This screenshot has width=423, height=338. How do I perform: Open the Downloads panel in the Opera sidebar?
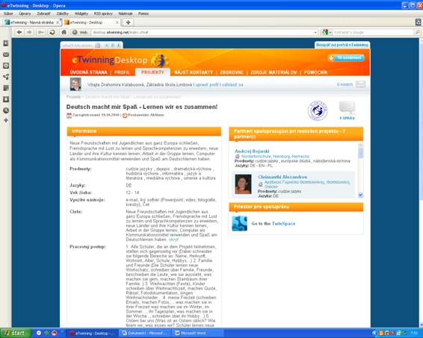click(x=6, y=99)
